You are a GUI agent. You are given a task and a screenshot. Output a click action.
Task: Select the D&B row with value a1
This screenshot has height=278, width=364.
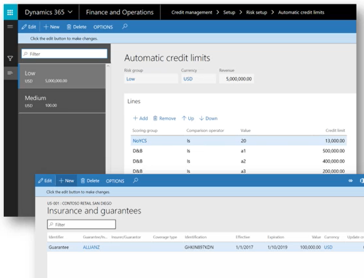(239, 151)
